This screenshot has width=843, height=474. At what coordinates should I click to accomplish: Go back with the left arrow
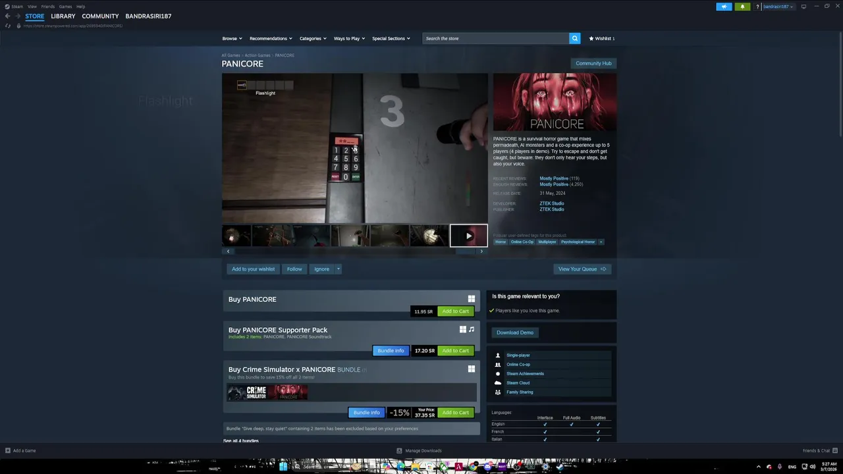click(8, 16)
